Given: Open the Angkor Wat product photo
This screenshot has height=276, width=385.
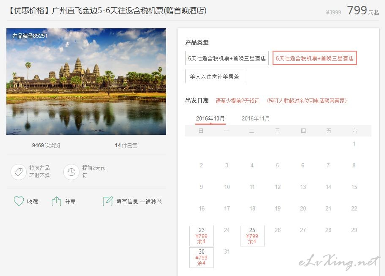Looking at the screenshot, I should (86, 81).
